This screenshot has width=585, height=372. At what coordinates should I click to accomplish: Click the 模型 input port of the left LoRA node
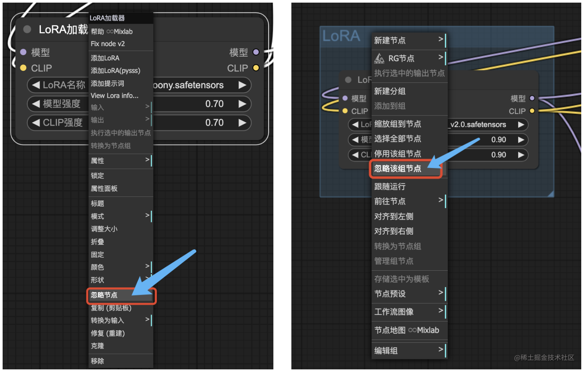[23, 52]
